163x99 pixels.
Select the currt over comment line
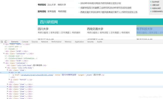coord(13,47)
